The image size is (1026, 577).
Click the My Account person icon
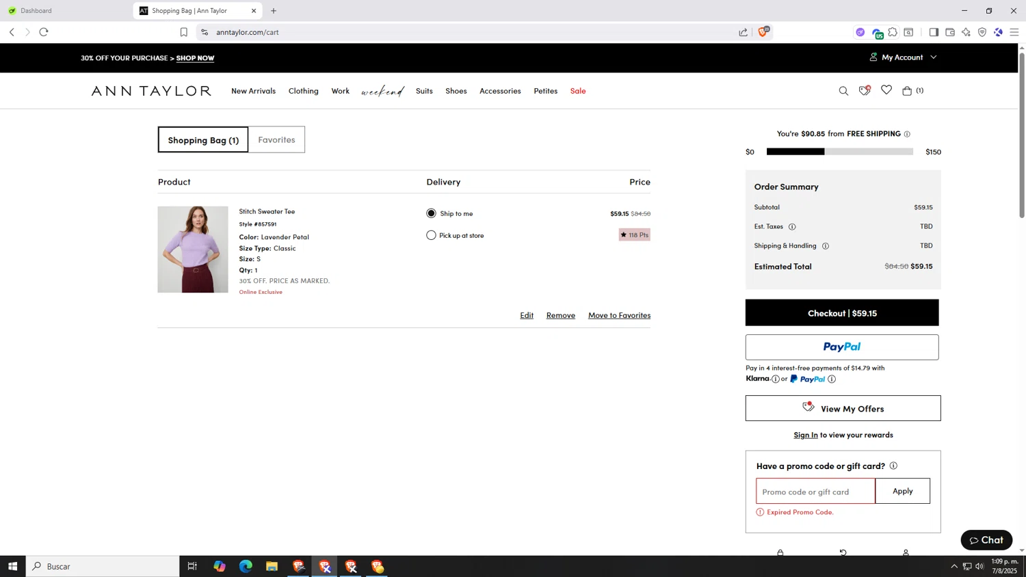click(x=873, y=57)
